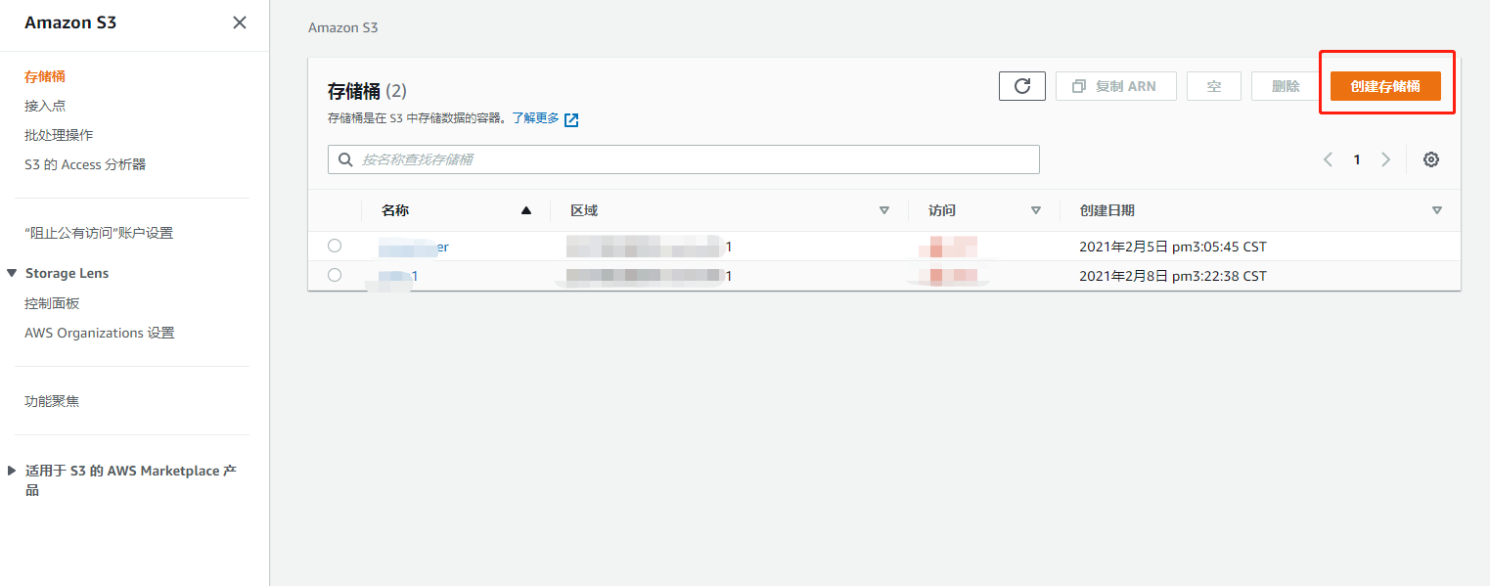1490x586 pixels.
Task: Open 功能聚焦 in the sidebar
Action: [52, 401]
